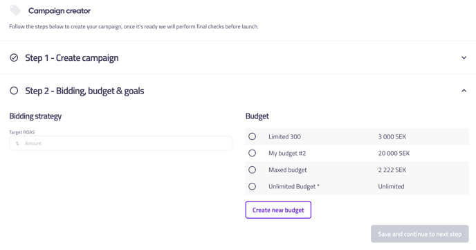This screenshot has height=250, width=476.
Task: Click the My budget #2 label text
Action: [x=287, y=154]
